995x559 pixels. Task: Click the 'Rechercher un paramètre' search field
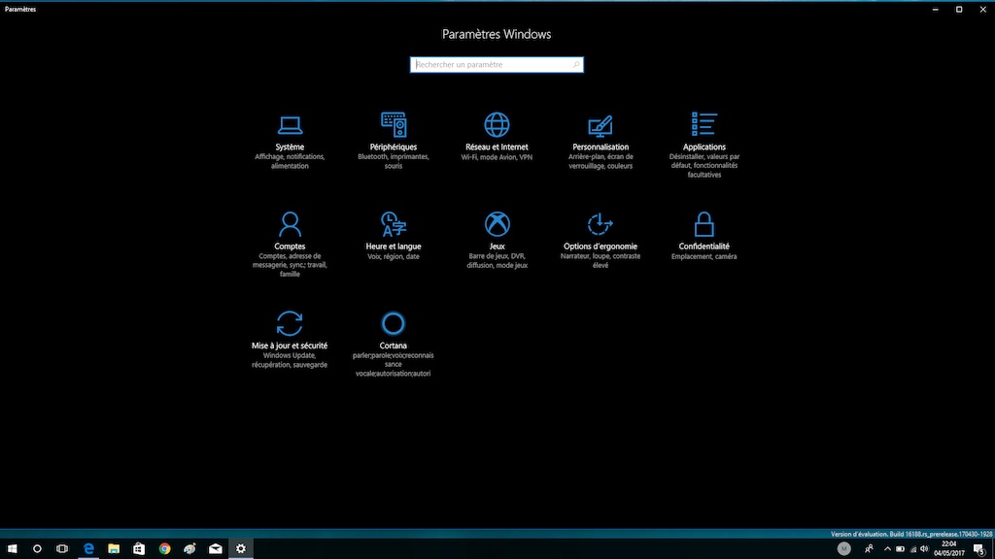point(491,65)
